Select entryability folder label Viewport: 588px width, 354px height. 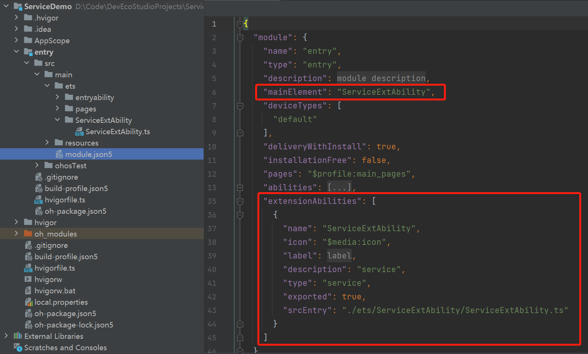click(95, 97)
